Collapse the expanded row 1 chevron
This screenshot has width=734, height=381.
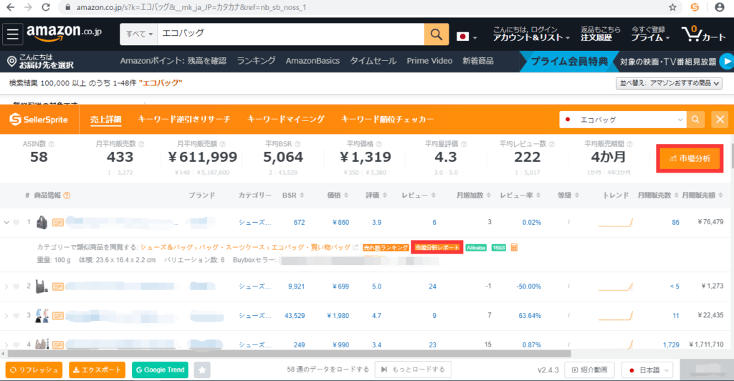click(6, 223)
